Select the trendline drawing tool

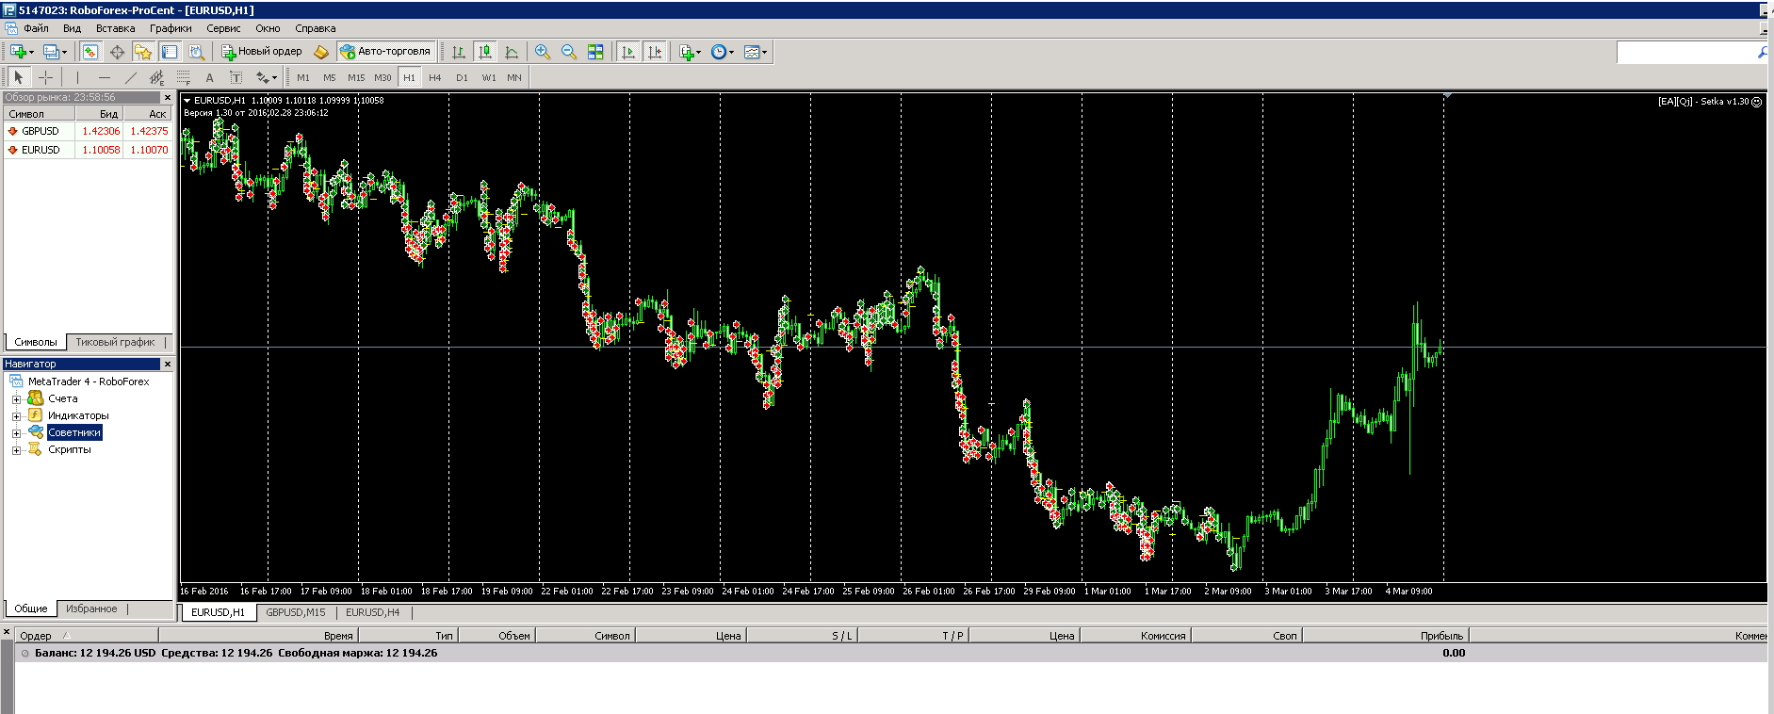[x=130, y=77]
